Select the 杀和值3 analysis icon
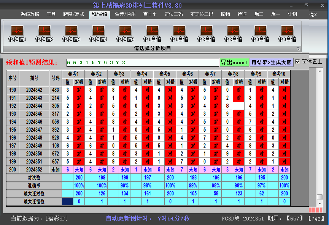This screenshot has width=329, height=225. pos(71,33)
